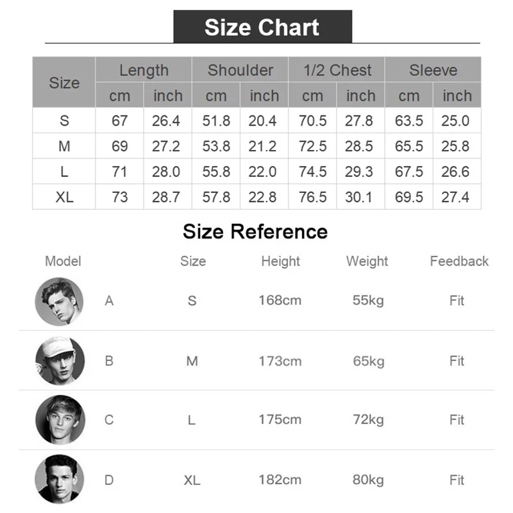The width and height of the screenshot is (513, 513).
Task: Click Model D's height value 182cm
Action: point(280,480)
